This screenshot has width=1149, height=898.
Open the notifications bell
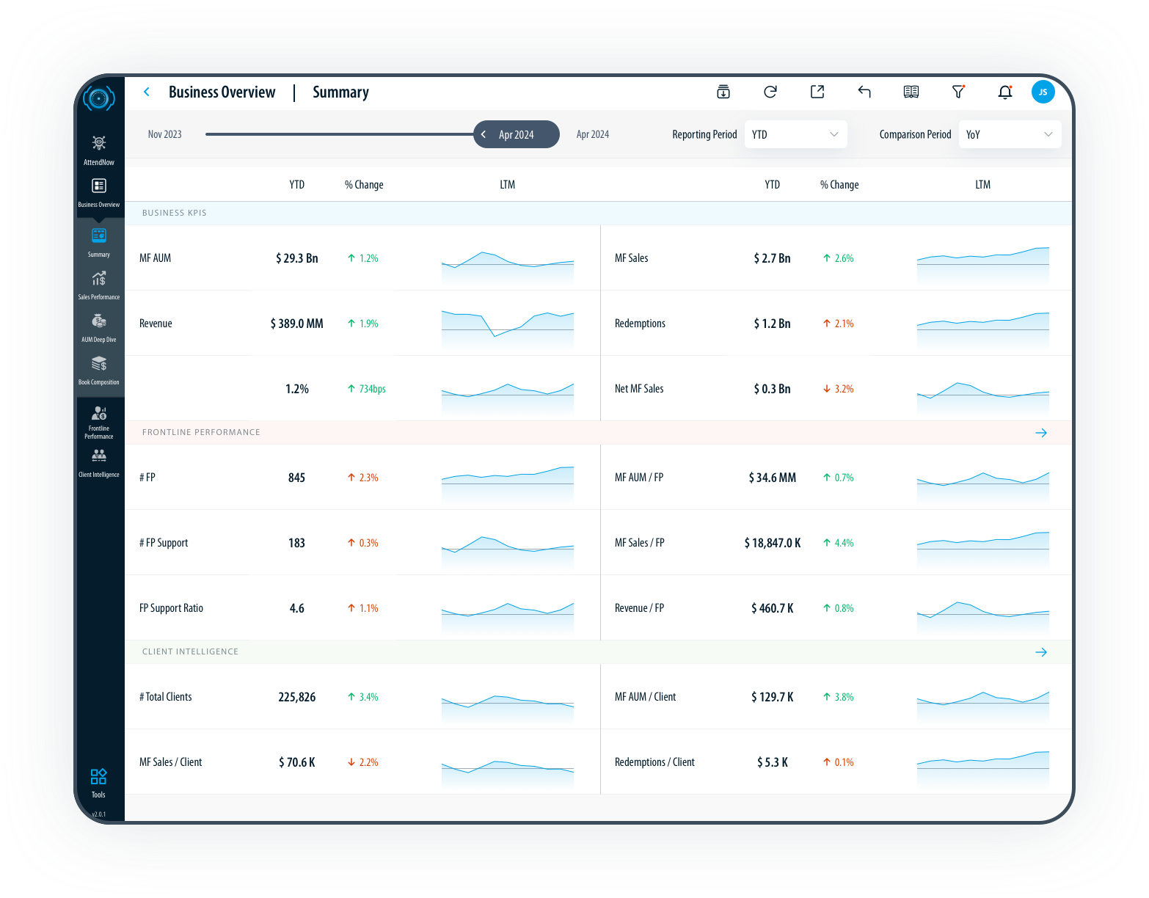[1004, 92]
